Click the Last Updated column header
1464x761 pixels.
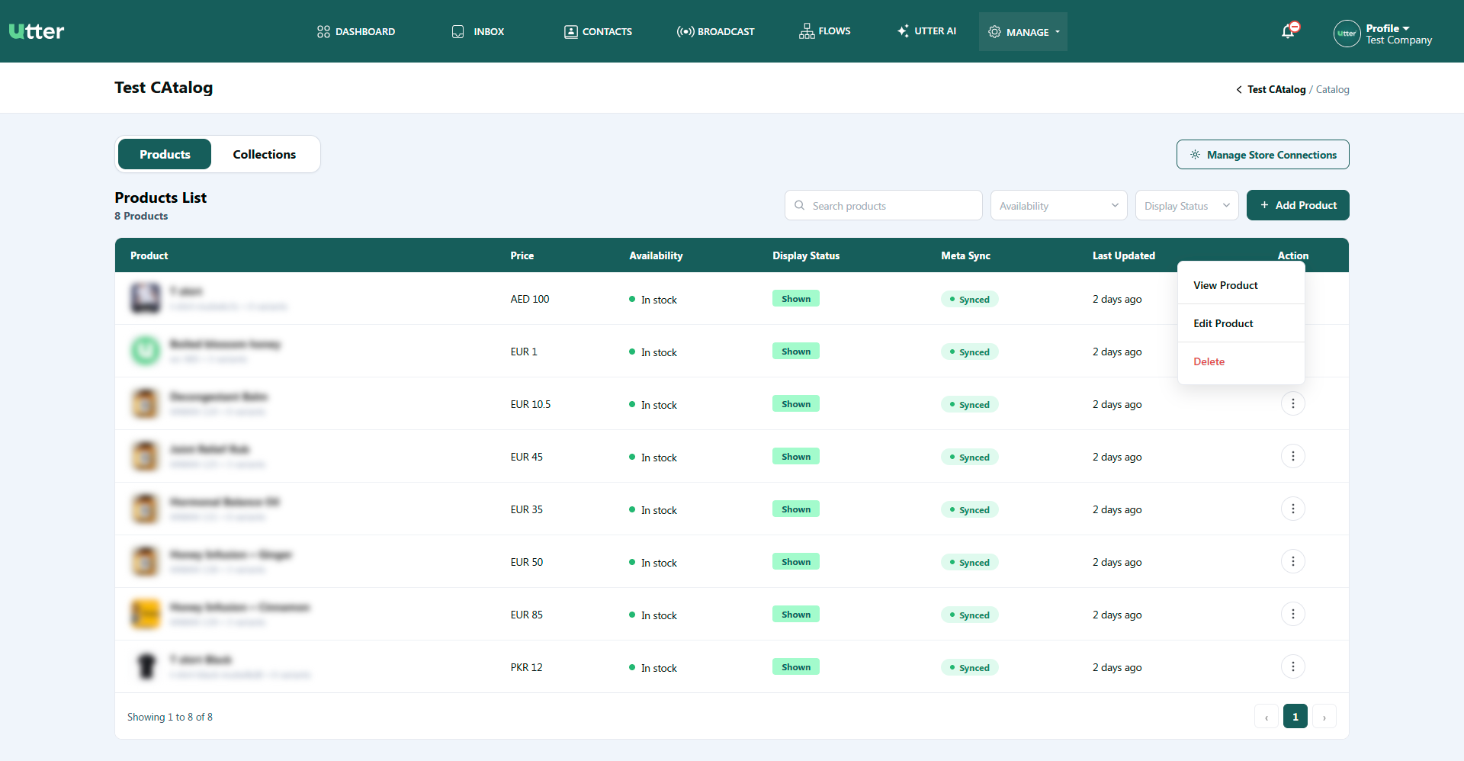[1123, 255]
